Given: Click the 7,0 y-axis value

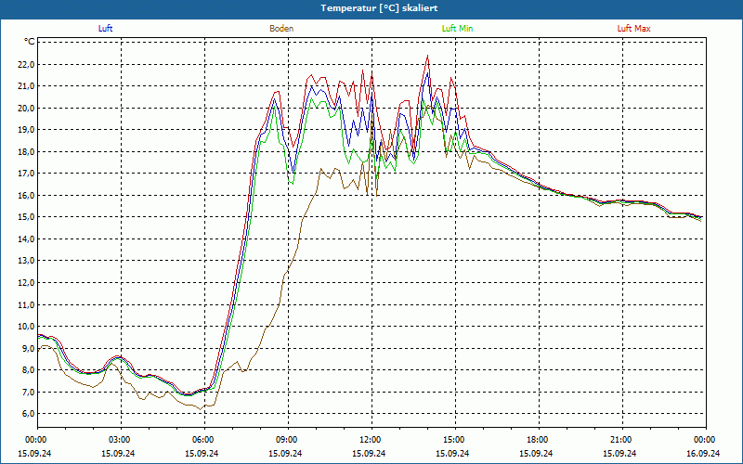Looking at the screenshot, I should click(x=28, y=392).
